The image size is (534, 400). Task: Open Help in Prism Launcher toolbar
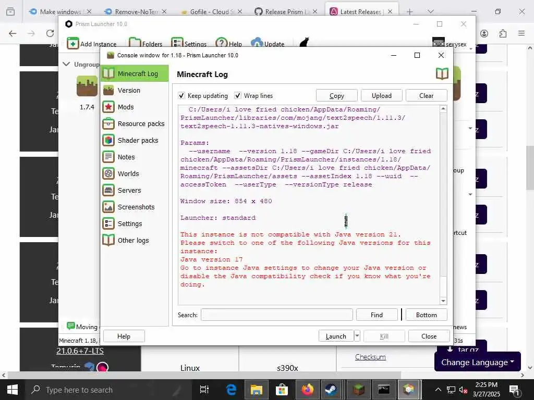(x=229, y=44)
